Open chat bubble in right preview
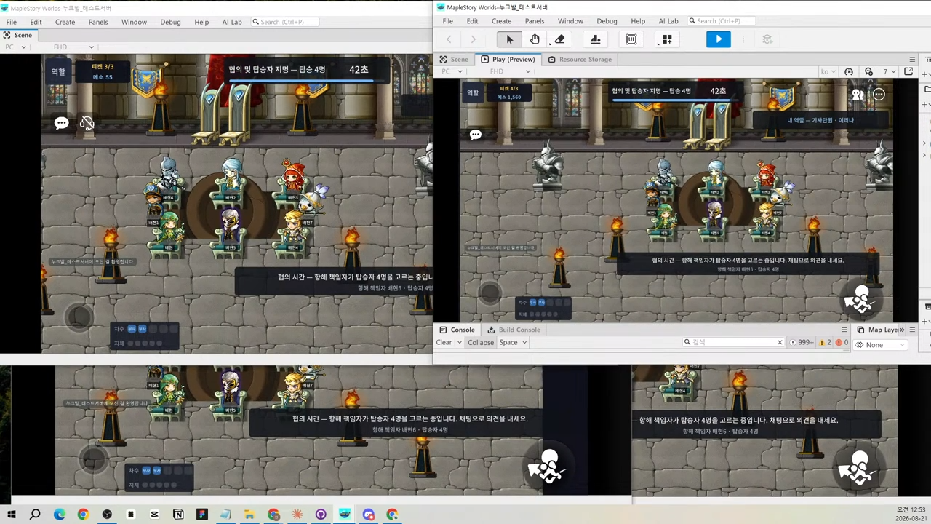 [476, 135]
